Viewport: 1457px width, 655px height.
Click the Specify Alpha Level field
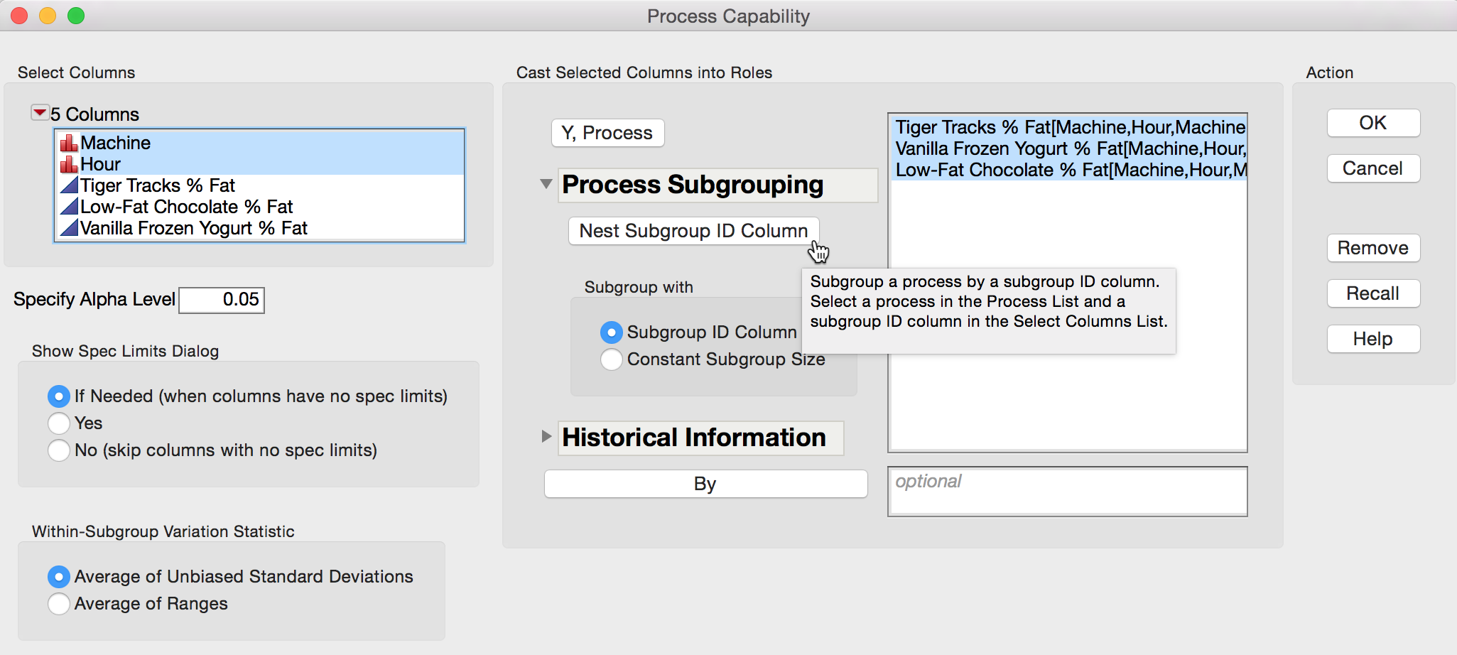point(222,300)
